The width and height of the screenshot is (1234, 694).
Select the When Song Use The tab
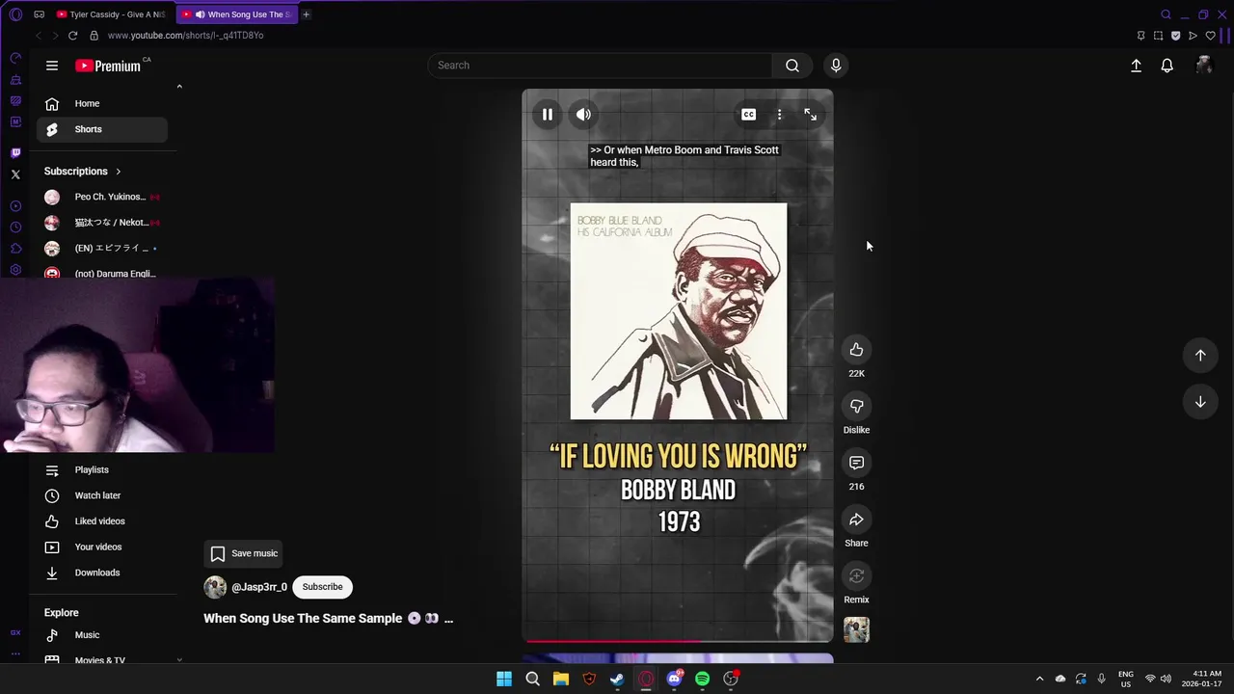tap(237, 14)
